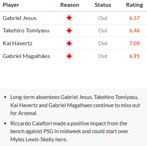The image size is (147, 146).
Task: Click the Riccardo Calafiori note paragraph
Action: click(x=69, y=131)
